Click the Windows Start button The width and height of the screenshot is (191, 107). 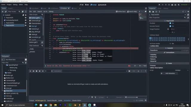coord(2,105)
